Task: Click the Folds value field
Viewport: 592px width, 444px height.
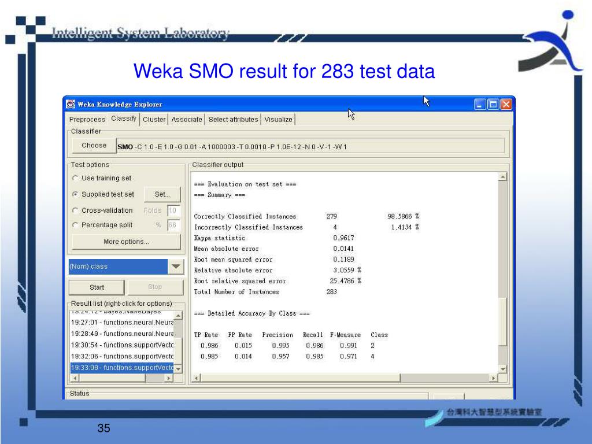Action: 173,210
